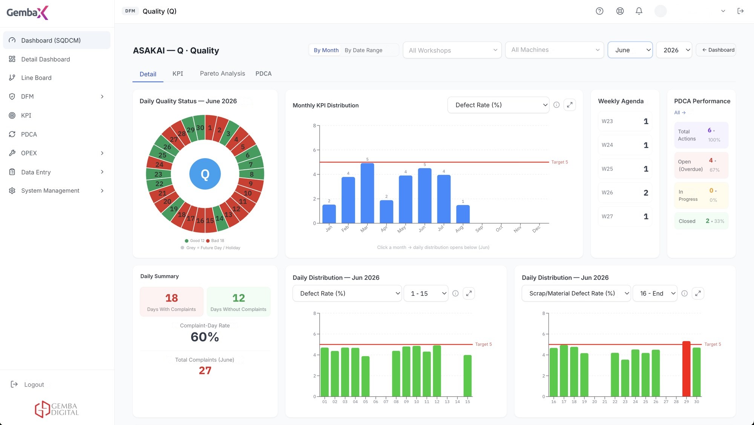Click the Logout label in sidebar
This screenshot has width=754, height=425.
pyautogui.click(x=34, y=384)
